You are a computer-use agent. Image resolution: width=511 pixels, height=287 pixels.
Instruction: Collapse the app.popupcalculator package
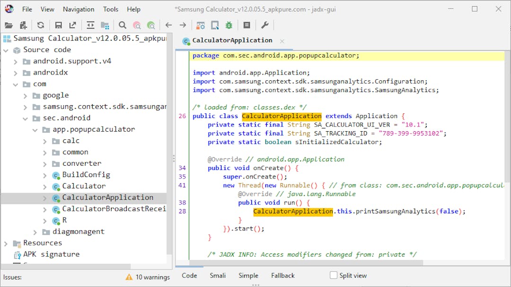coord(35,129)
